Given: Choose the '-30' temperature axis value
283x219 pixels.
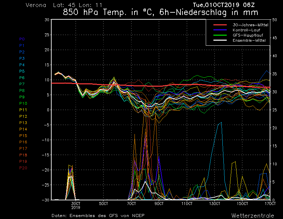Looking at the screenshot, I should [x=46, y=200].
